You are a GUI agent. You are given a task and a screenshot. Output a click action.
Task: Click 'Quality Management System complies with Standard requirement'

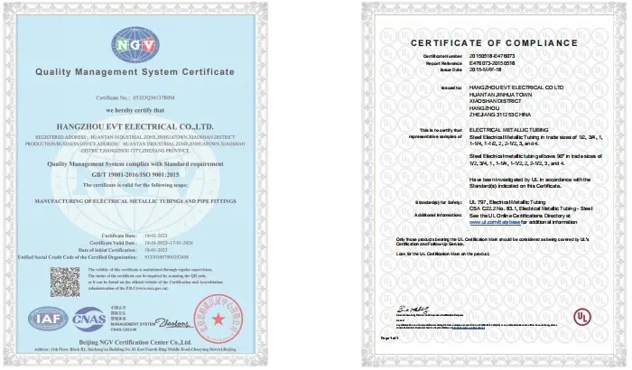(135, 164)
